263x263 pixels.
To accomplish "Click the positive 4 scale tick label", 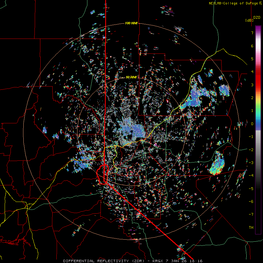I will [x=252, y=72].
